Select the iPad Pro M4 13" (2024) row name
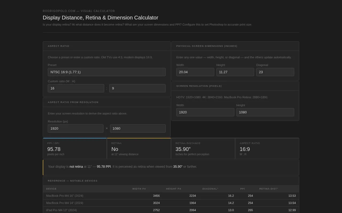Screen dimensions: 342x213 (x=61, y=210)
